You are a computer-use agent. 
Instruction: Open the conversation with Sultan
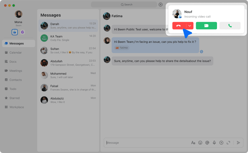68,50
